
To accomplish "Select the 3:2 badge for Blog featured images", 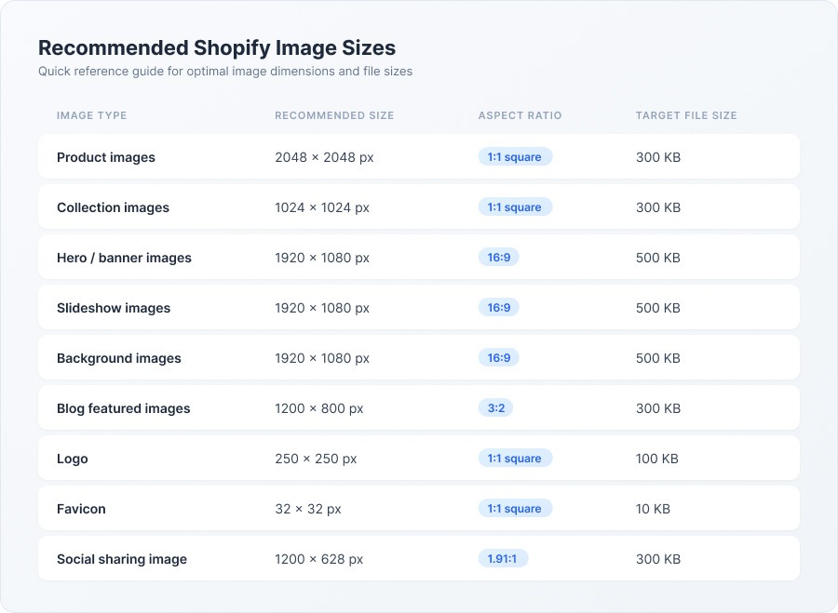I will point(495,408).
